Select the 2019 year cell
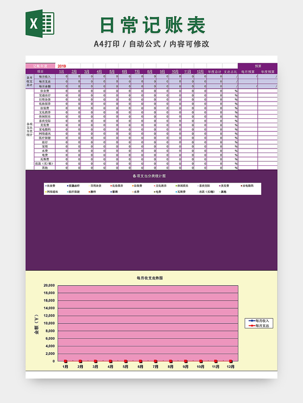This screenshot has height=403, width=303. [x=62, y=66]
